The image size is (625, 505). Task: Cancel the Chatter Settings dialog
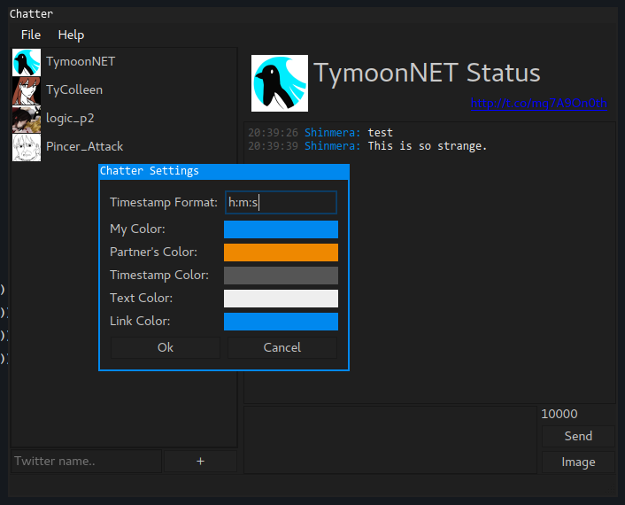pos(282,347)
